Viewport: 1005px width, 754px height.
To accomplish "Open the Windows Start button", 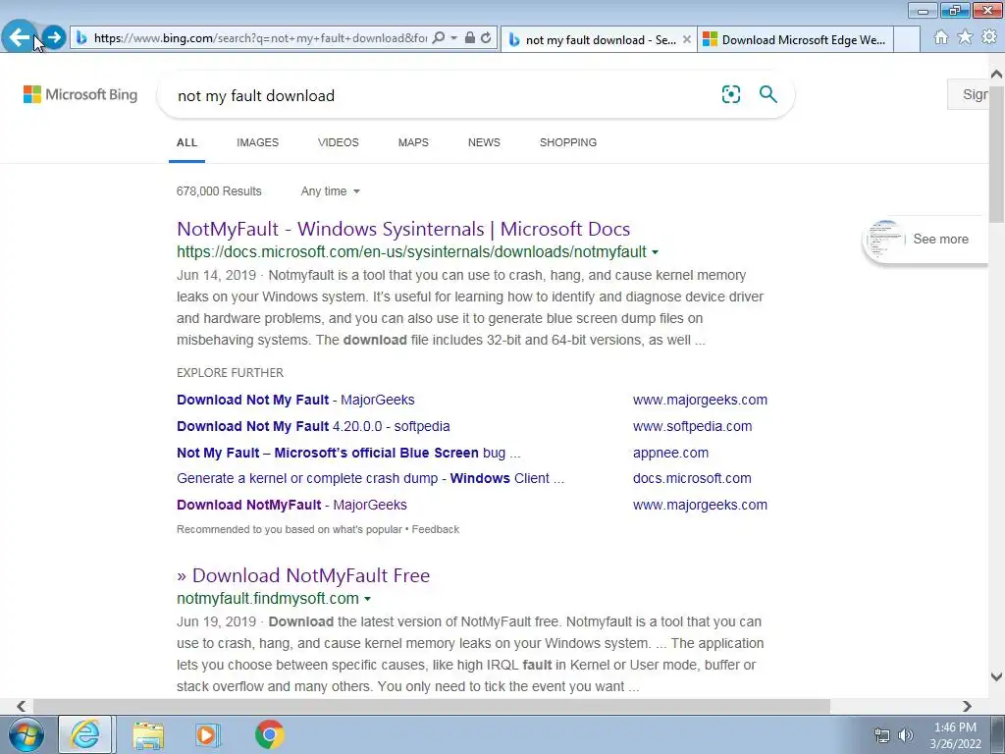I will click(26, 734).
